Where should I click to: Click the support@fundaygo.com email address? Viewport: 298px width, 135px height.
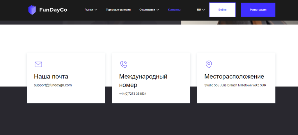click(x=53, y=85)
